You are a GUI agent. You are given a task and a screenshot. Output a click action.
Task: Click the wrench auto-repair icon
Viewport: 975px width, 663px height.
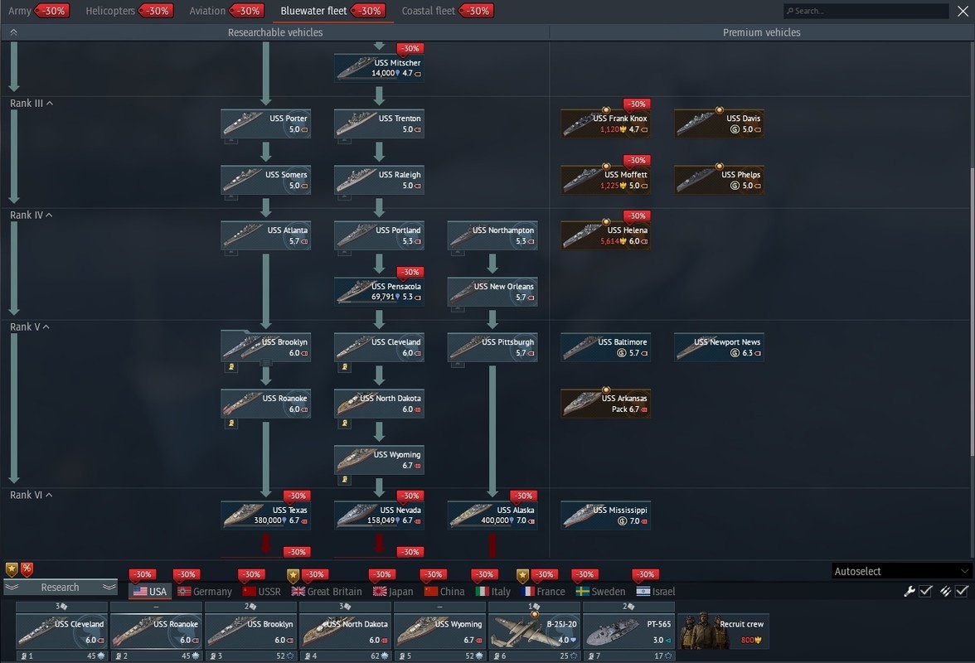click(x=909, y=591)
